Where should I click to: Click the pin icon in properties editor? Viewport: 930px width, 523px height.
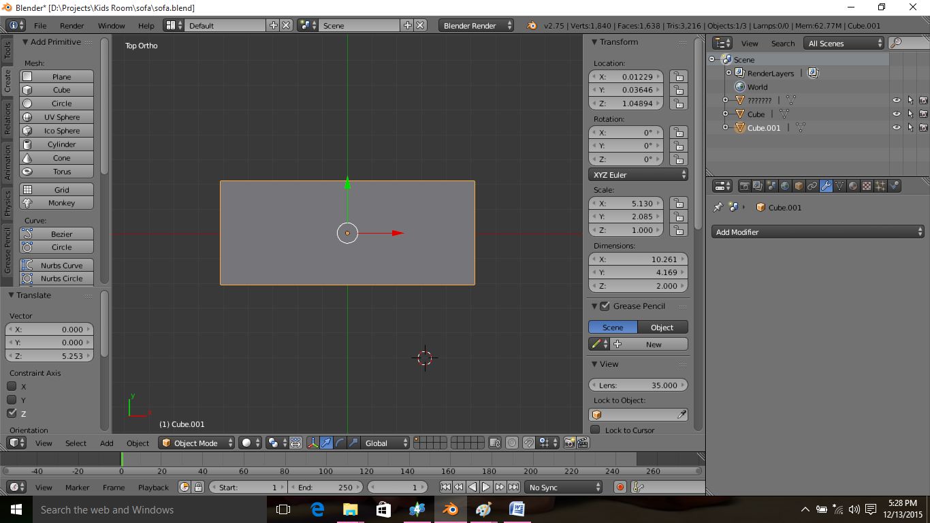(718, 207)
